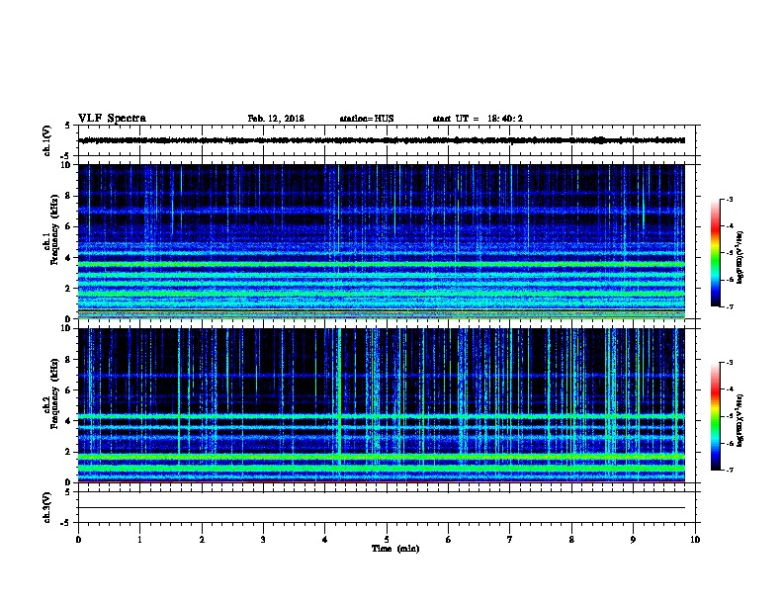This screenshot has width=783, height=605.
Task: Click the "-7" label on the ch.2 colorbar
Action: pos(729,470)
